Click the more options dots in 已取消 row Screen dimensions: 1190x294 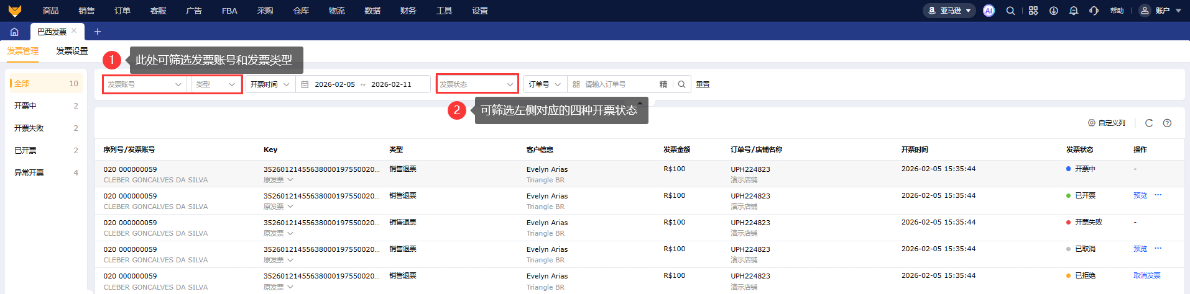[x=1158, y=249]
